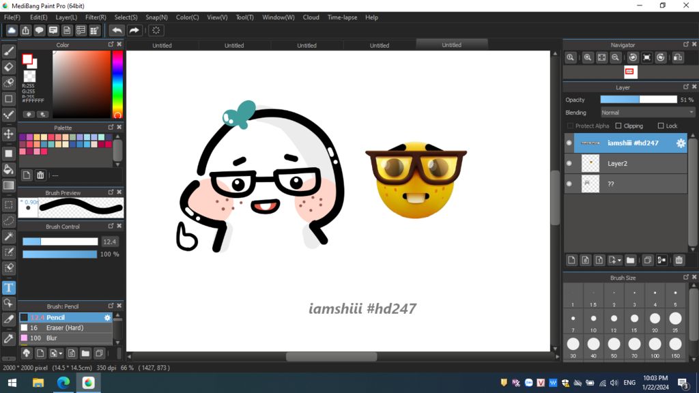This screenshot has height=393, width=699.
Task: Delete layer with the Layer panel trash icon
Action: pyautogui.click(x=679, y=260)
